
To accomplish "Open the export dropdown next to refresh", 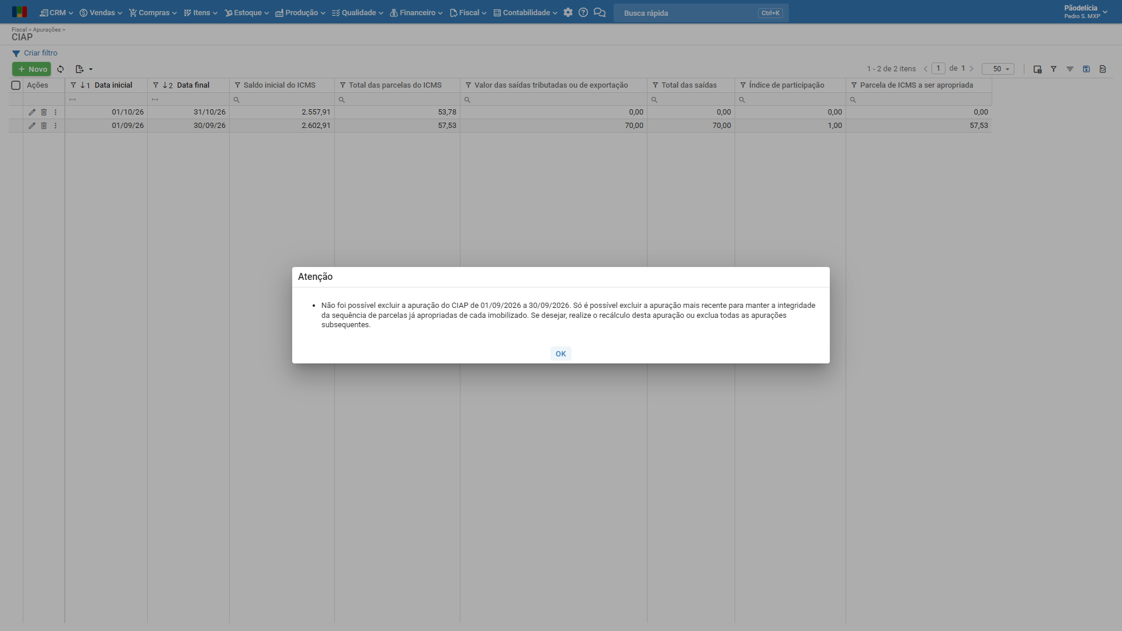I will point(84,69).
